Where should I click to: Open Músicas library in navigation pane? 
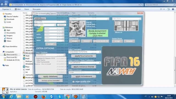(x=9, y=38)
